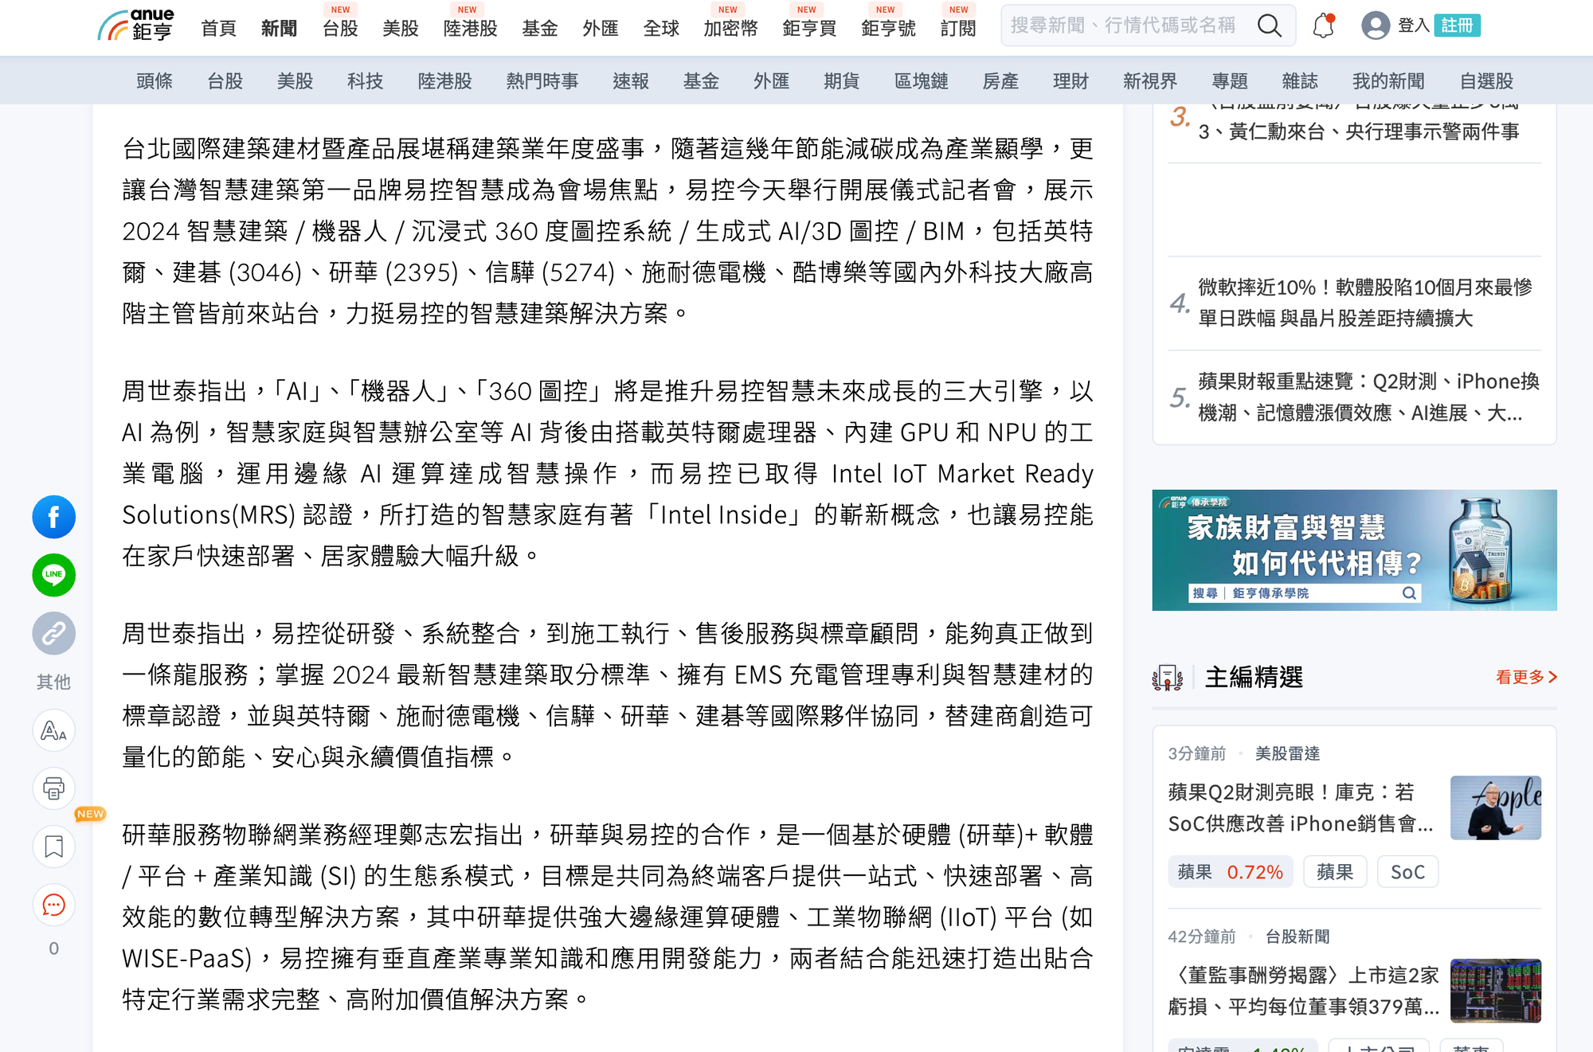Viewport: 1593px width, 1052px height.
Task: Share article via Facebook icon
Action: [x=53, y=518]
